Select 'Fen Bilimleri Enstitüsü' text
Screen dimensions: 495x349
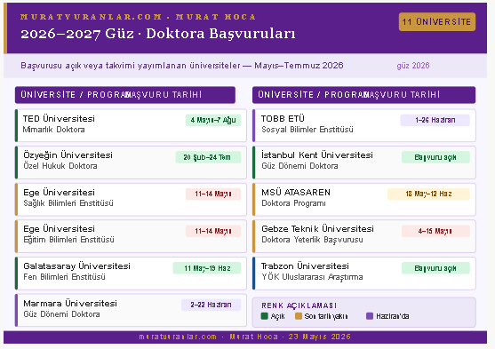pyautogui.click(x=64, y=277)
